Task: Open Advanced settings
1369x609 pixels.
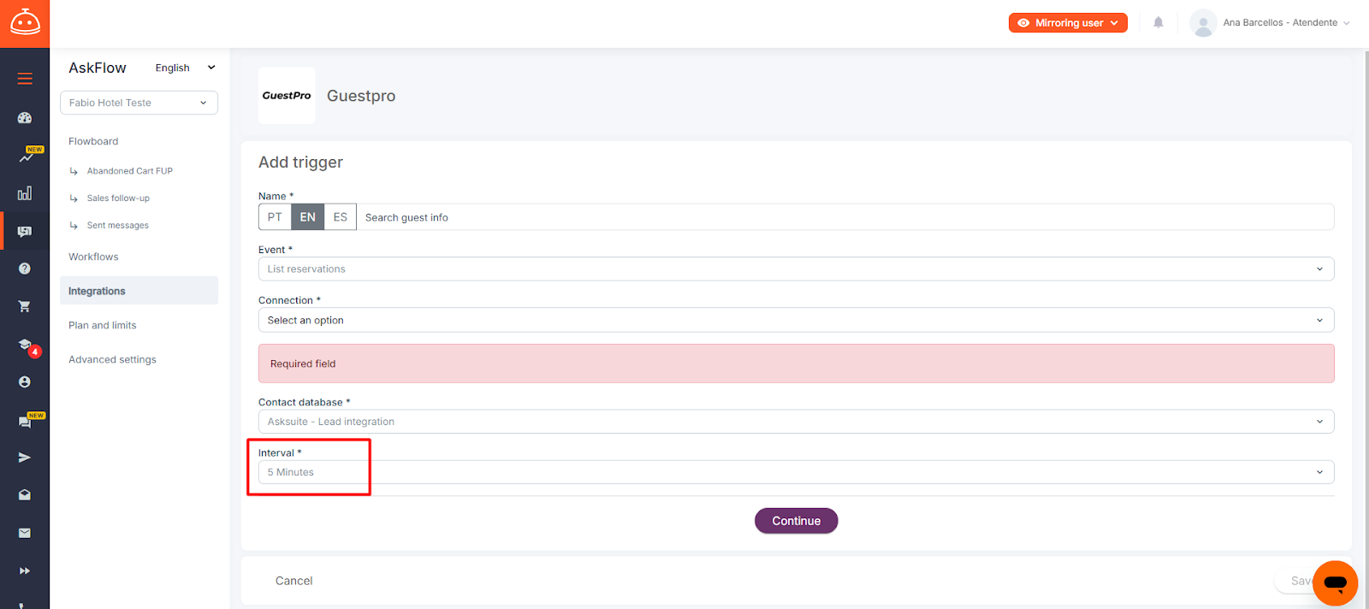Action: (x=112, y=359)
